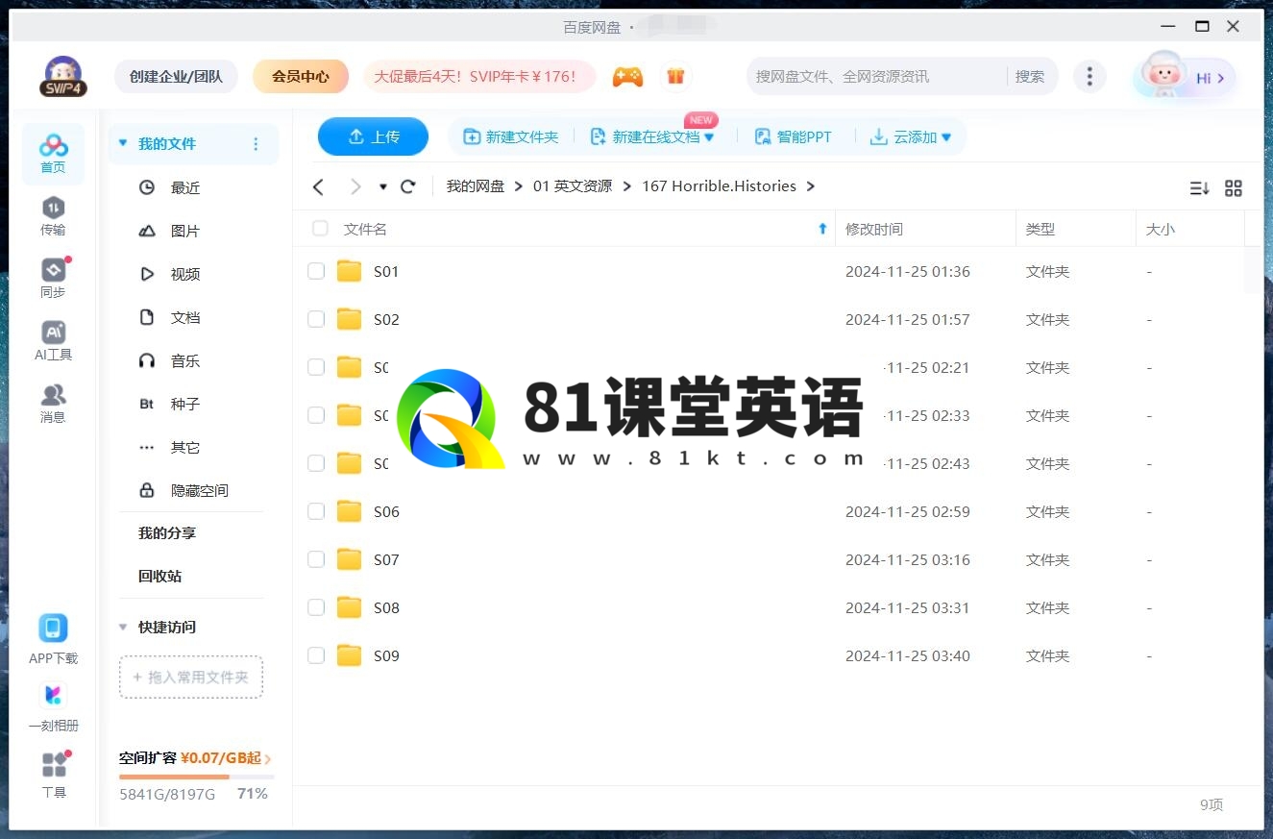Click the 空间扩容 expansion offer link

pyautogui.click(x=195, y=758)
